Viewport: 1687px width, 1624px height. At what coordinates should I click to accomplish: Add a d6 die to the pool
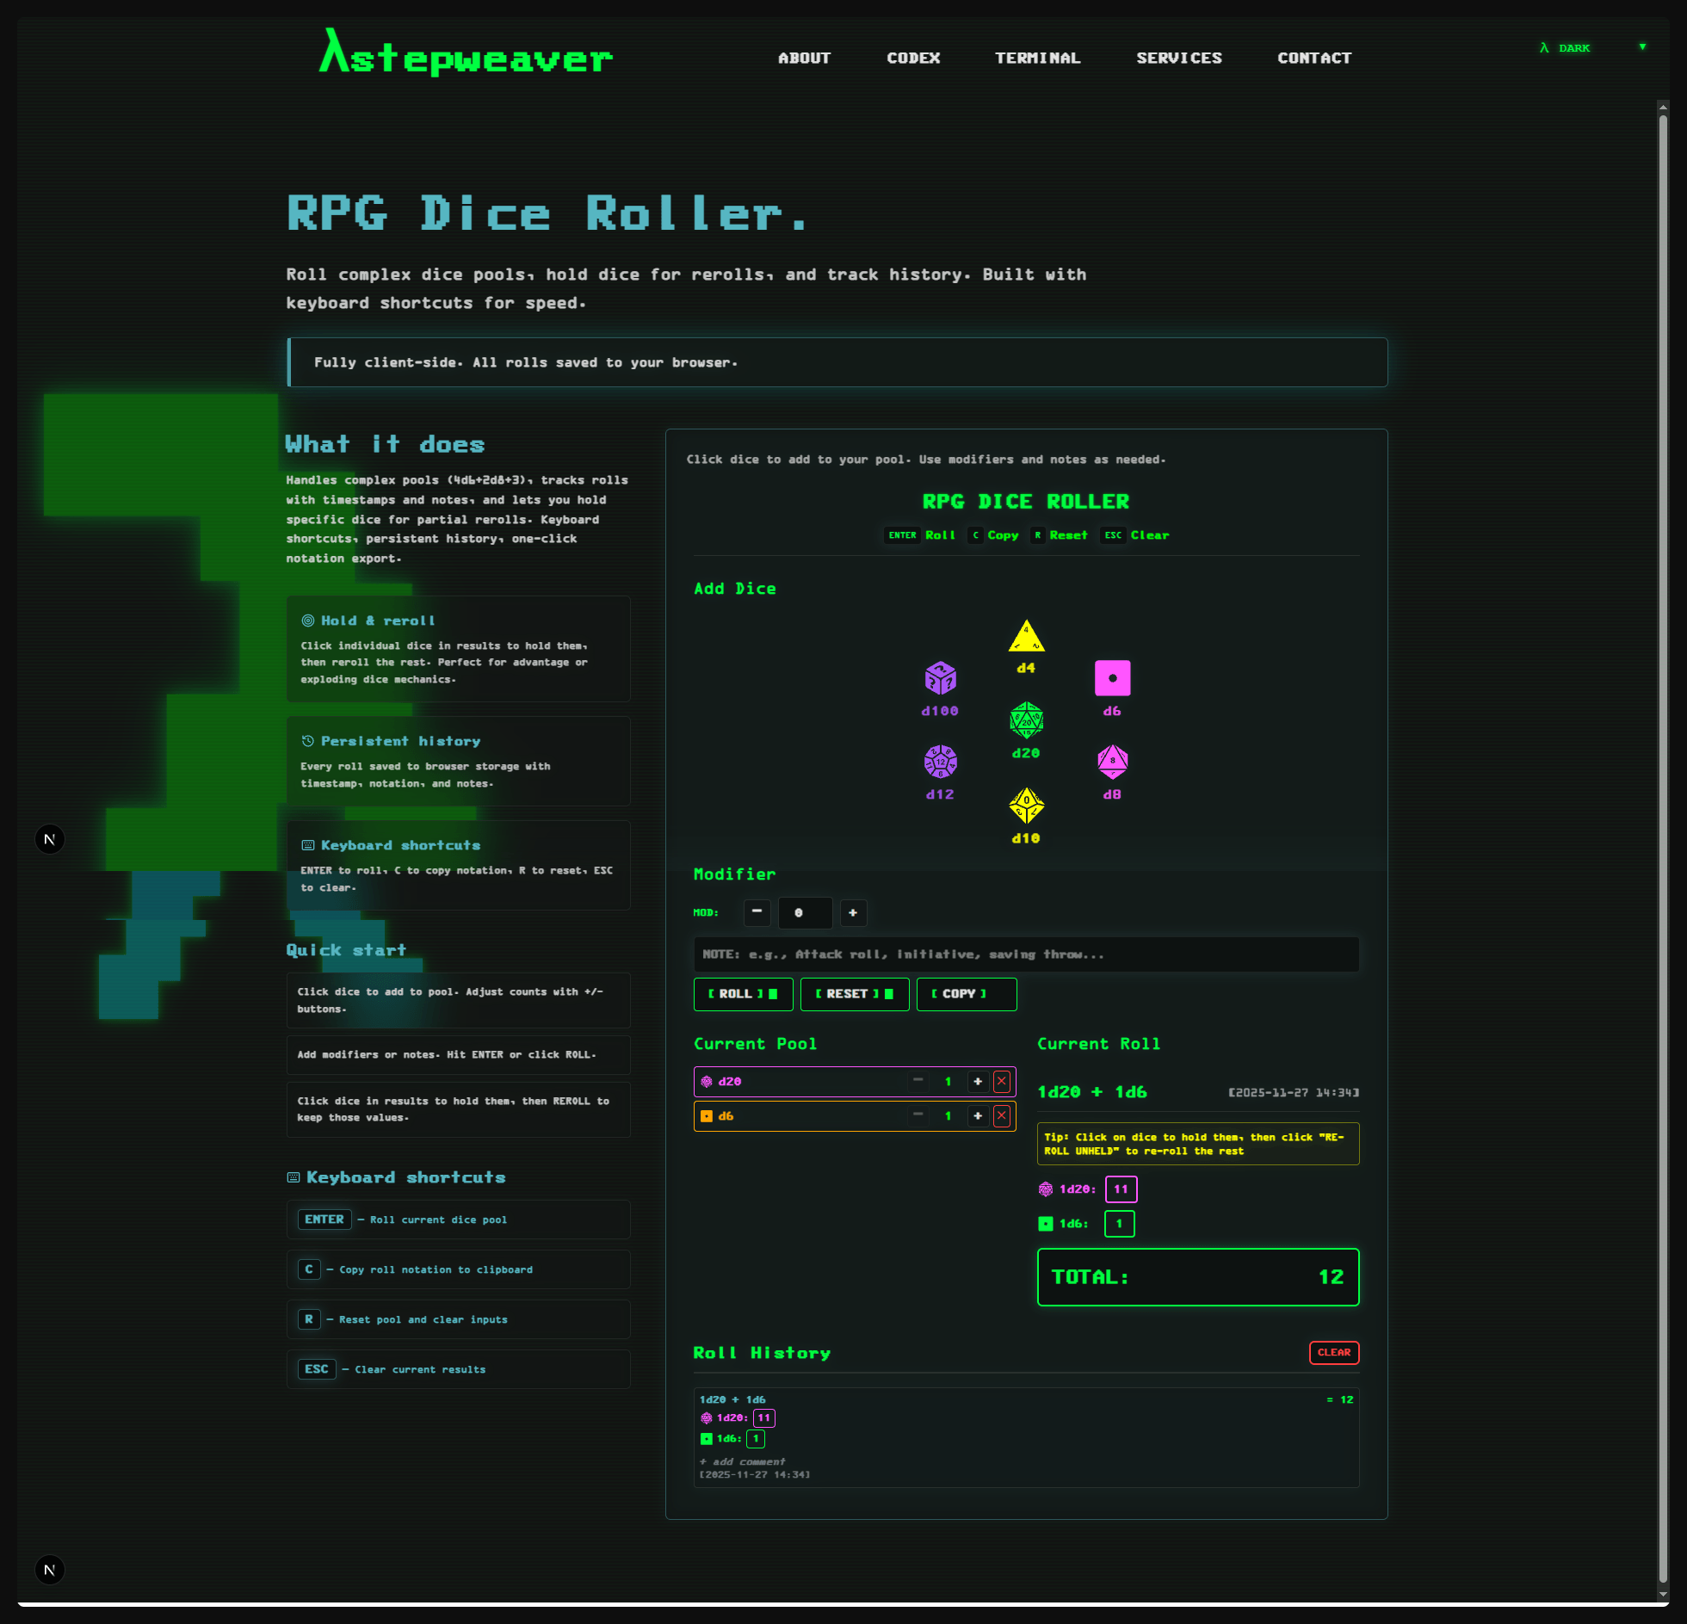(1112, 678)
